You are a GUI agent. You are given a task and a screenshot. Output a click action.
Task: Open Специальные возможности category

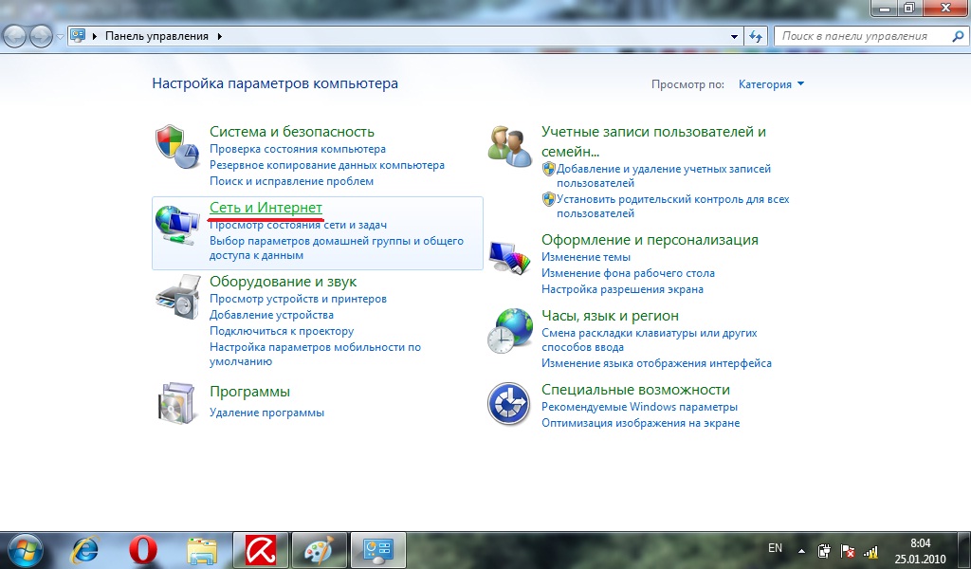tap(635, 390)
